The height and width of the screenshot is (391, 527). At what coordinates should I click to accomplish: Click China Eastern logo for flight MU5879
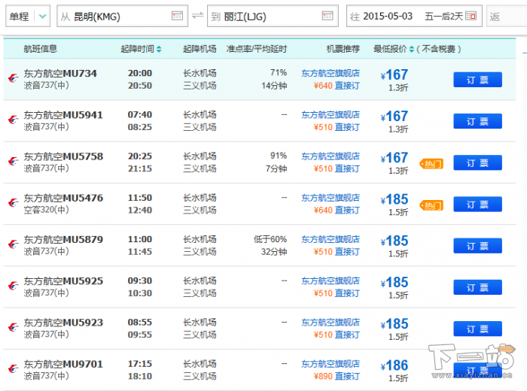pos(13,244)
